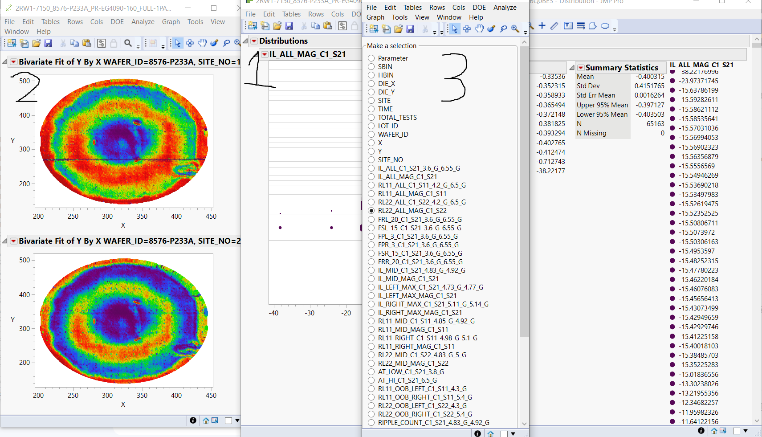762x437 pixels.
Task: Choose the WAFER_ID radio option
Action: click(371, 135)
